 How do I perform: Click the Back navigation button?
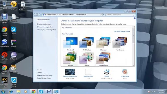35,15
